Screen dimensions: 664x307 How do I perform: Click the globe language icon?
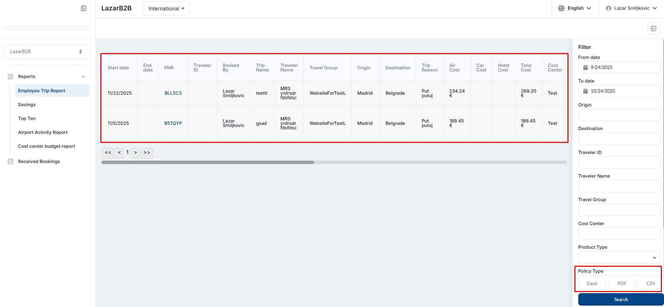pos(561,8)
